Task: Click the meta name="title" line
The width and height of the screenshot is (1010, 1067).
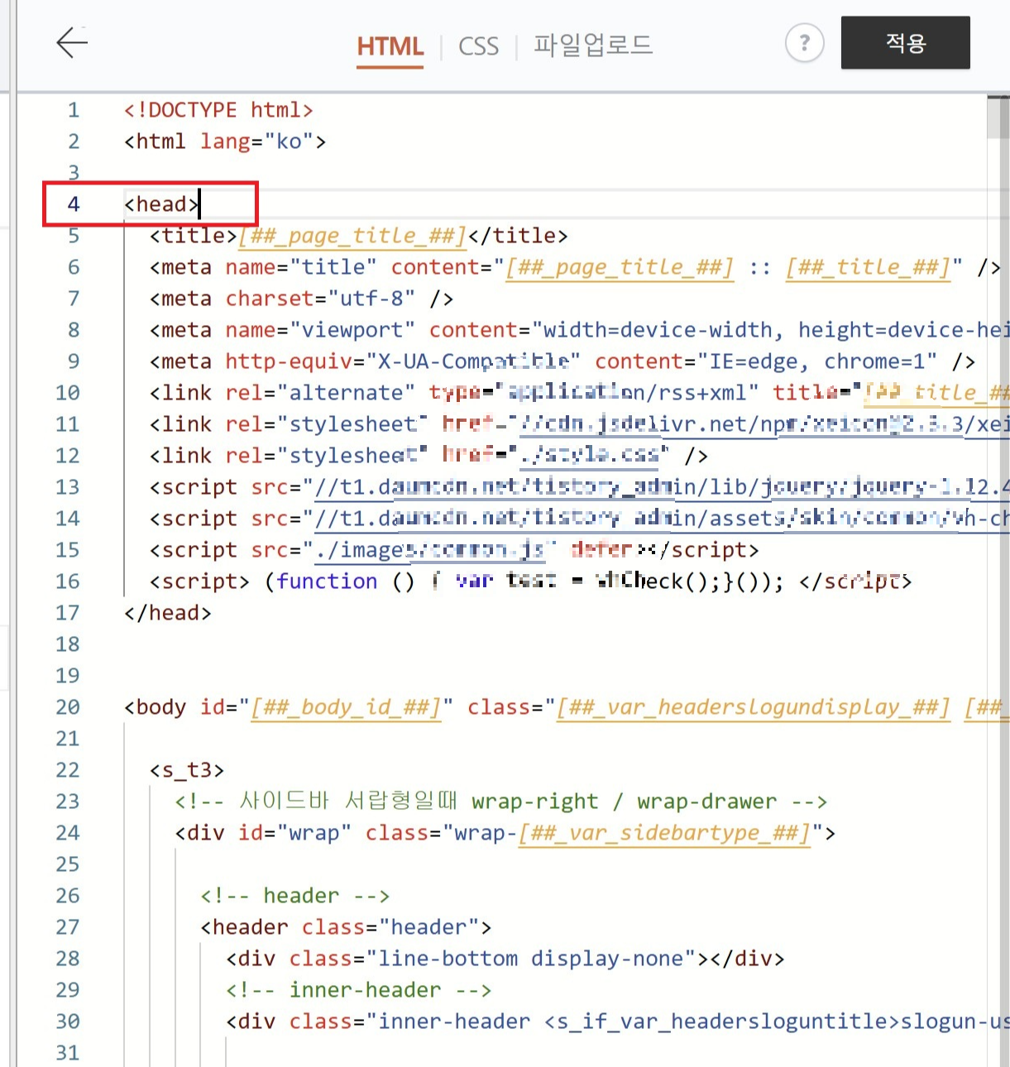Action: tap(575, 267)
